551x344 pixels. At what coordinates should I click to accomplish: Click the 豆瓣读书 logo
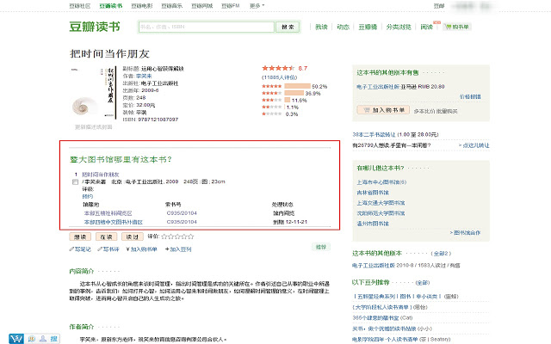coord(95,27)
